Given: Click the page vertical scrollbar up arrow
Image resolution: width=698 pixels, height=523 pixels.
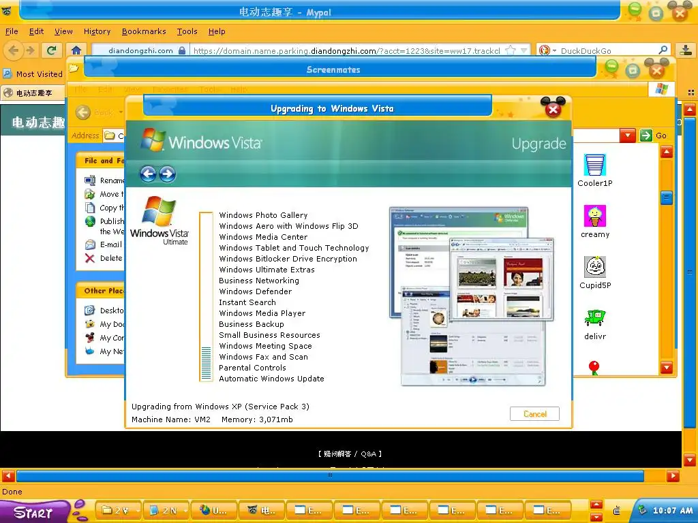Looking at the screenshot, I should 690,110.
